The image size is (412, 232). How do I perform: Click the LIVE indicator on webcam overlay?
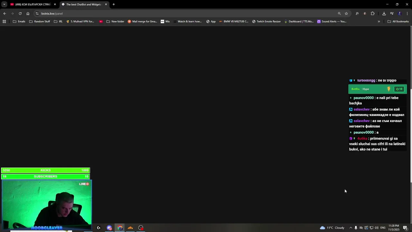[x=84, y=184]
